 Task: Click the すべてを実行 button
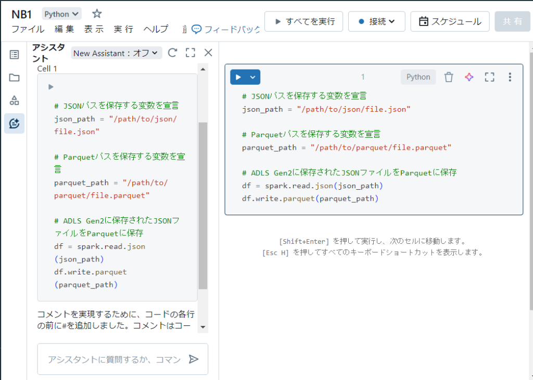click(x=304, y=22)
